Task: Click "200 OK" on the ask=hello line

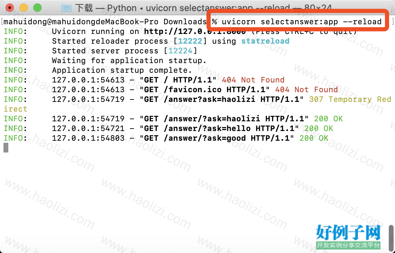Action: coord(319,129)
